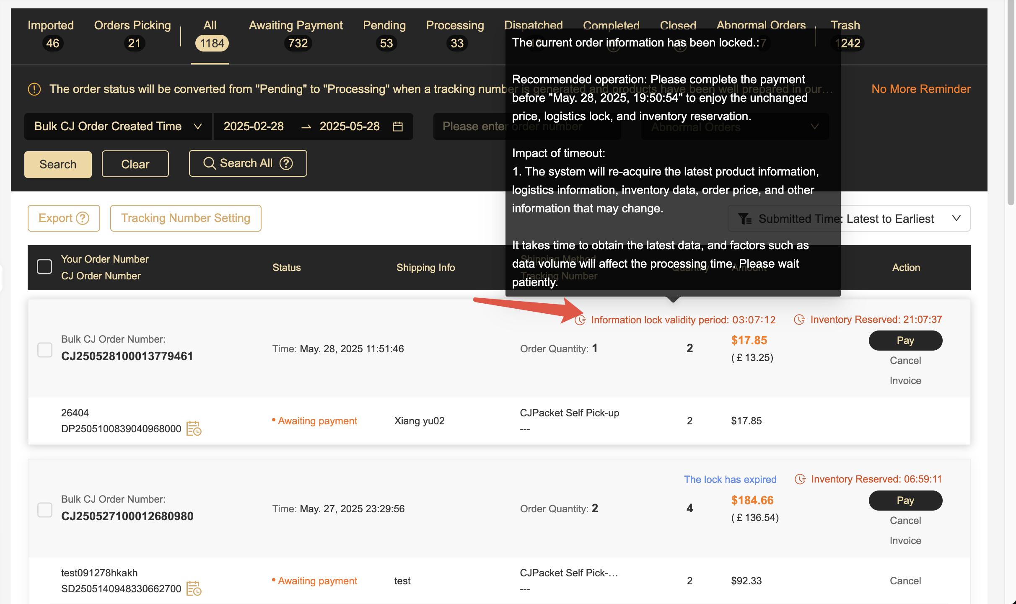Click the No More Reminder link
This screenshot has height=604, width=1016.
(x=921, y=89)
